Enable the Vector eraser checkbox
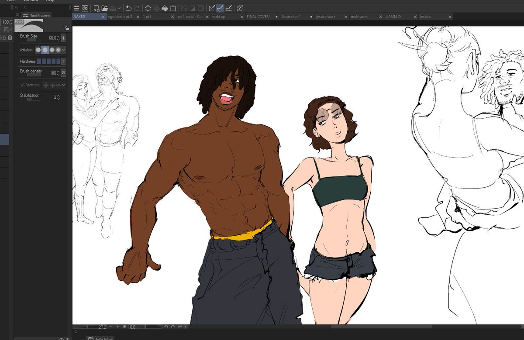Viewport: 524px width, 340px height. click(23, 85)
